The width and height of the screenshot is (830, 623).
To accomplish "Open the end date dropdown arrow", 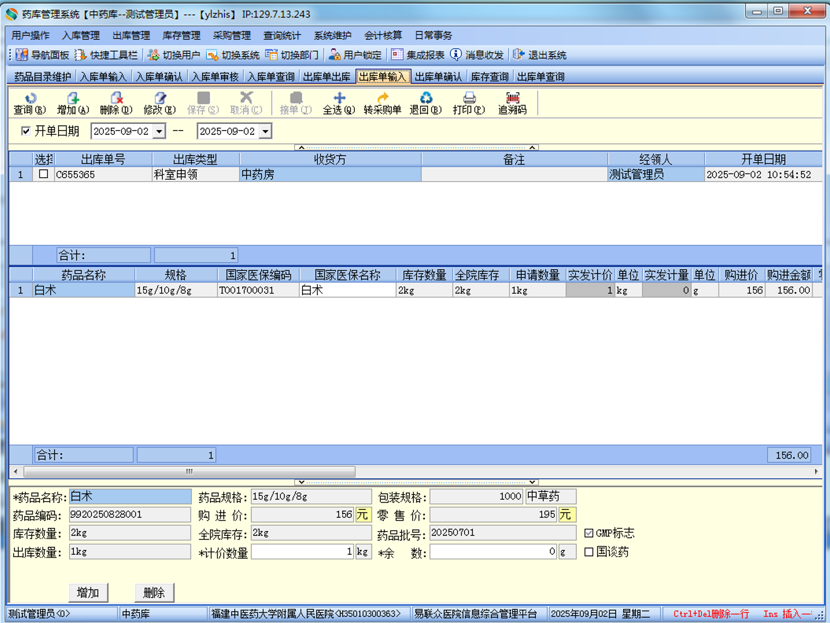I will (x=265, y=131).
